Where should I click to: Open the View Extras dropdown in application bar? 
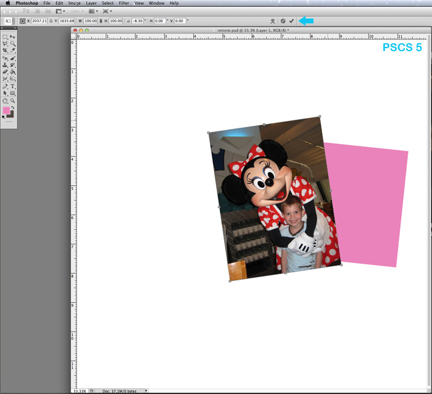(x=60, y=11)
